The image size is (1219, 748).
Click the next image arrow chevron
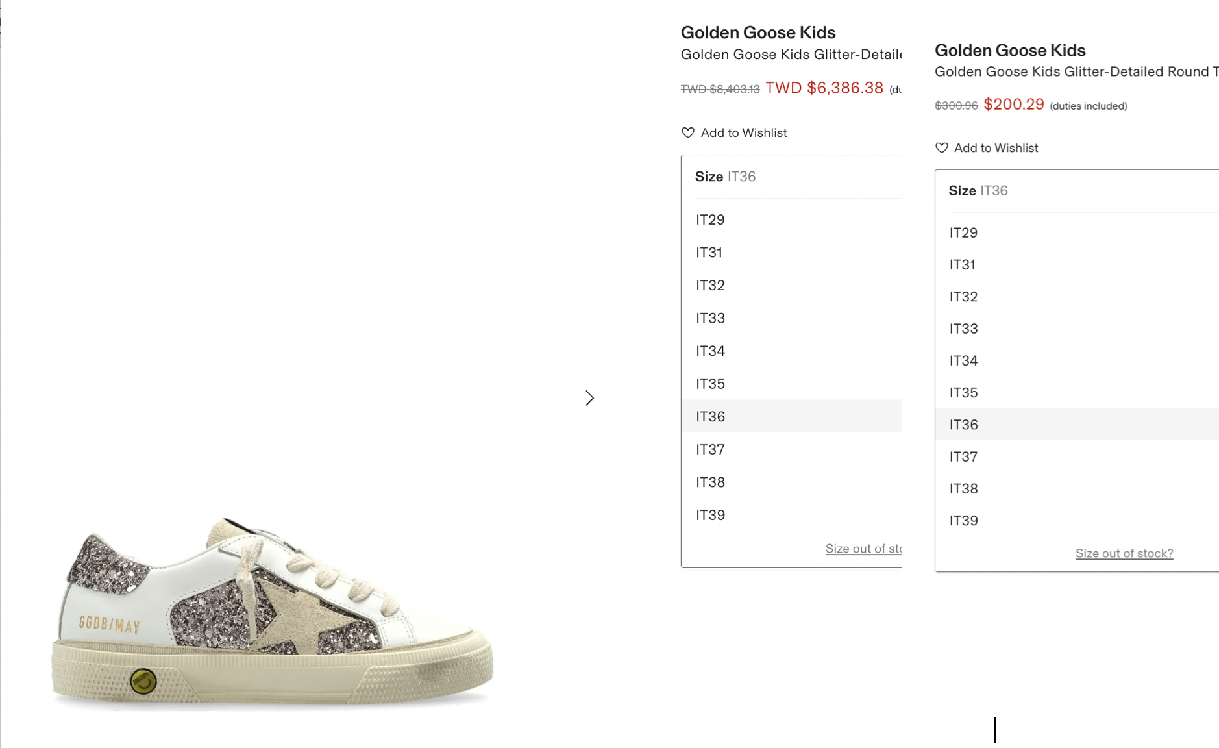pos(589,398)
